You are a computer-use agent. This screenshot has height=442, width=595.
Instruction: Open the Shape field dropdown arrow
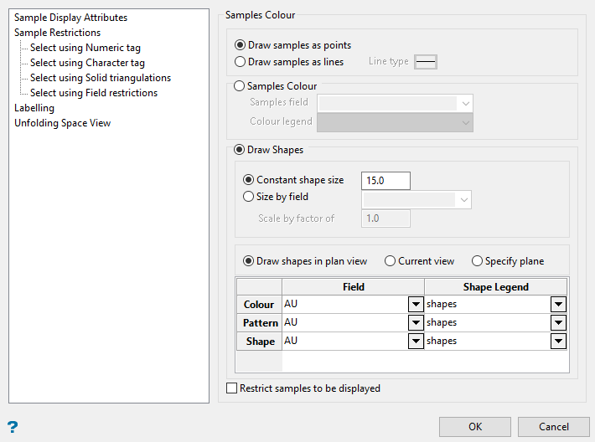pos(416,342)
